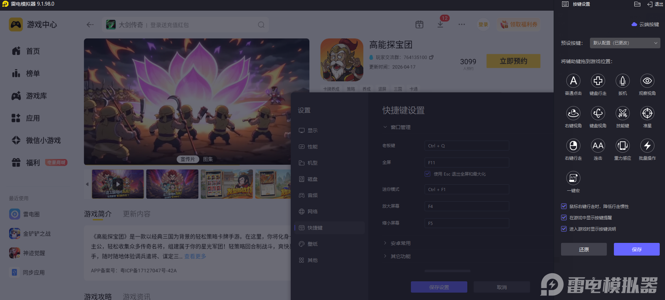The image size is (665, 300).
Task: Click the 全屏 F11 shortcut field
Action: (467, 163)
